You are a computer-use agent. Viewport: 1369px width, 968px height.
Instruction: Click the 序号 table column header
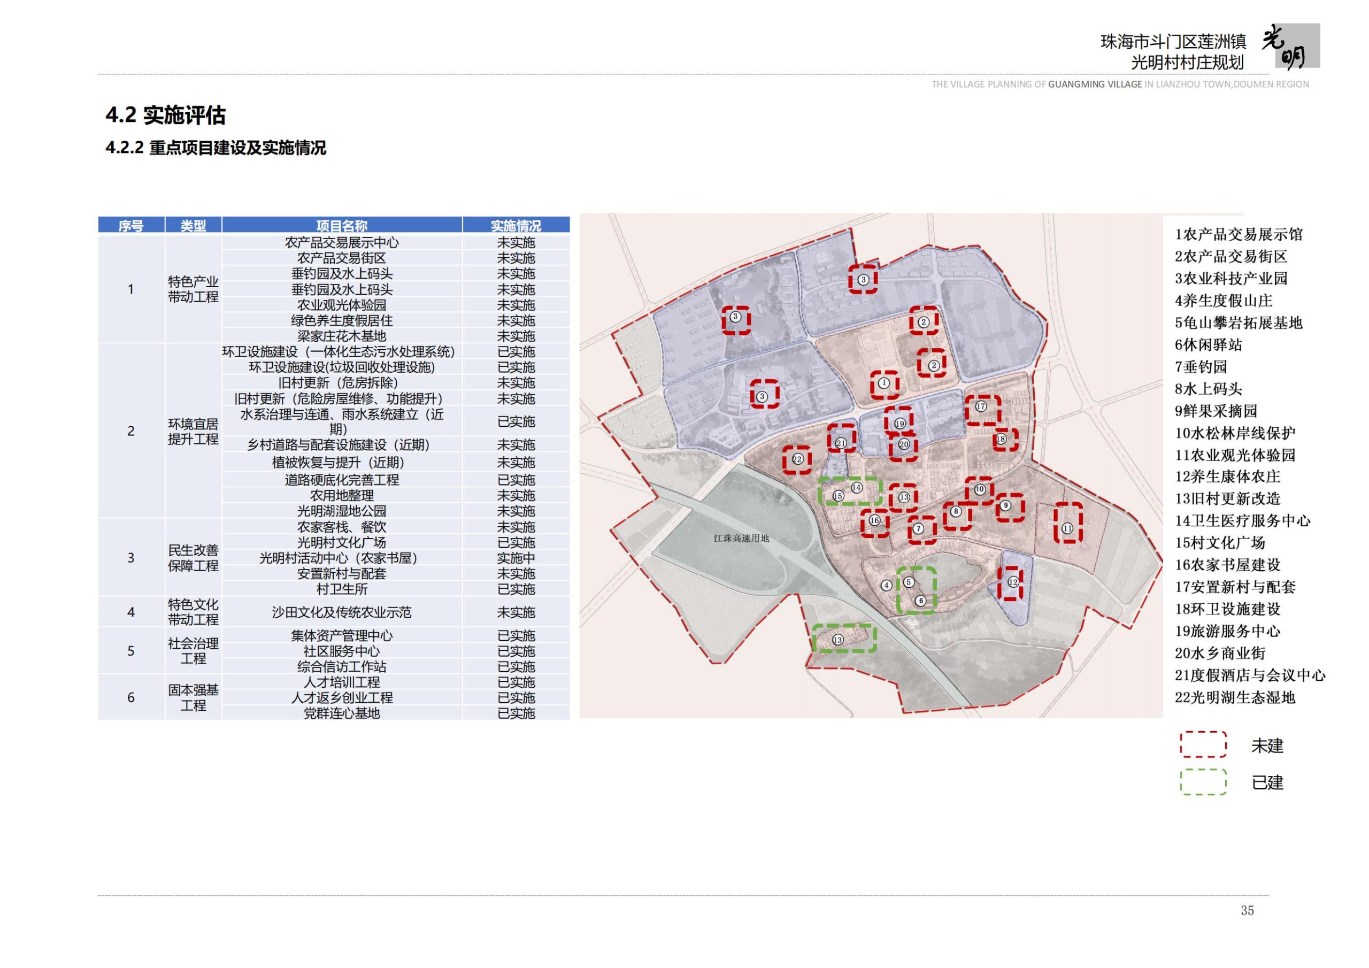(x=131, y=226)
